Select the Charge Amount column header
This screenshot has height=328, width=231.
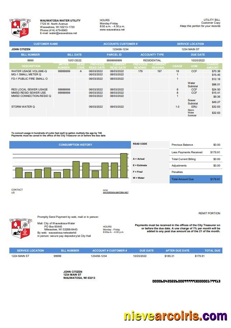[212, 66]
